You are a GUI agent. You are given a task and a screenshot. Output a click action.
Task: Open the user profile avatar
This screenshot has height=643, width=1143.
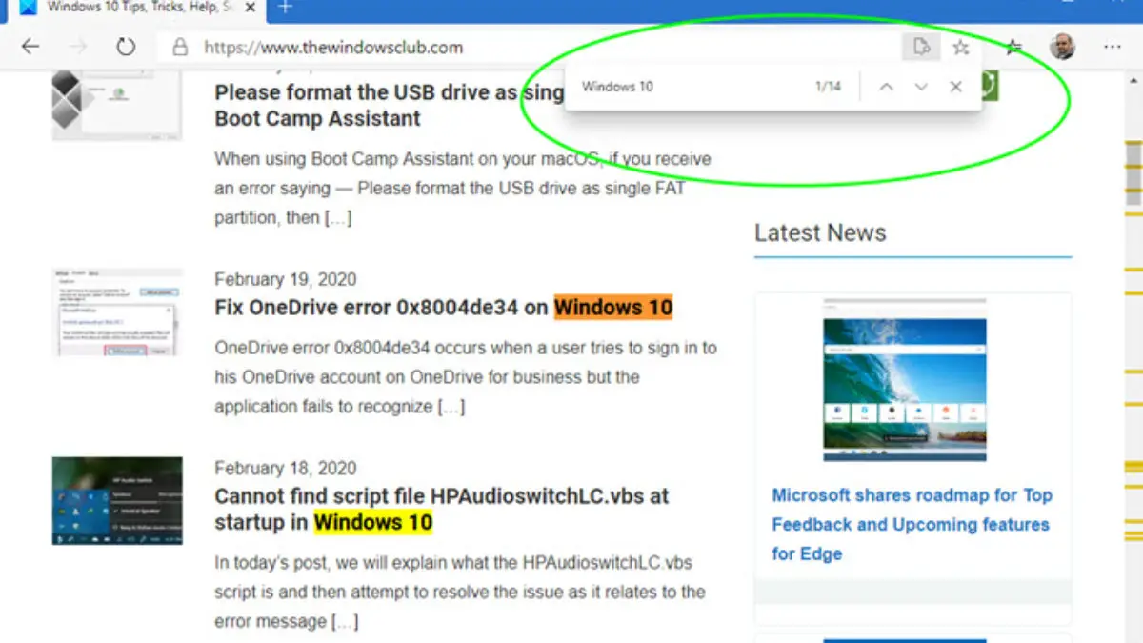[1062, 46]
